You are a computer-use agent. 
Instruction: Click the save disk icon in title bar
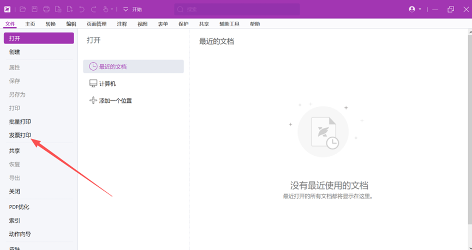[34, 9]
